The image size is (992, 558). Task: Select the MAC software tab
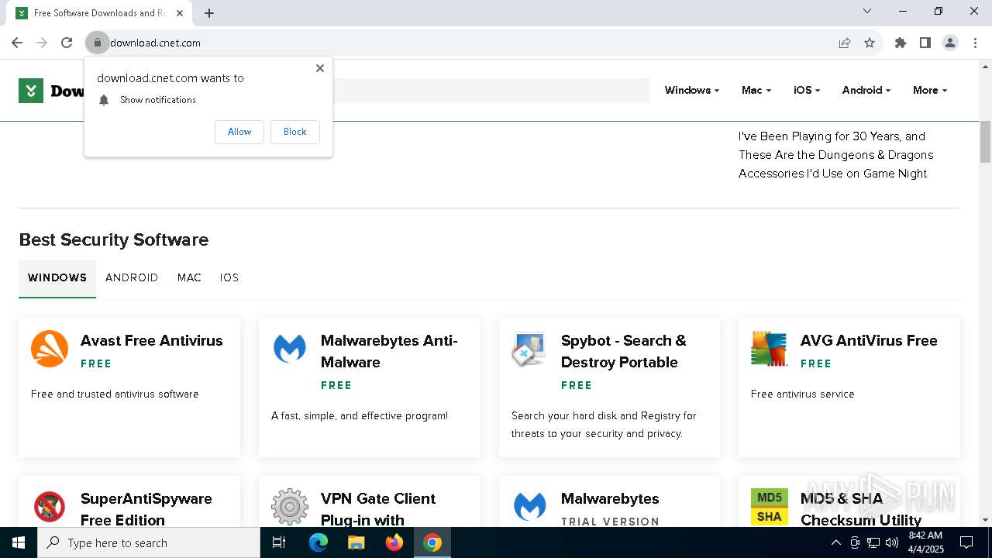click(189, 277)
